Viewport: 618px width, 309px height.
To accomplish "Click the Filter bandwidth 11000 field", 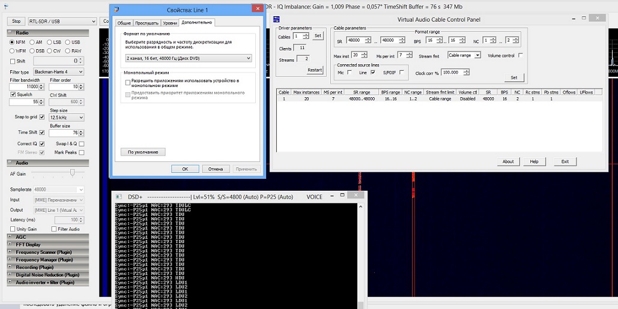I will tap(26, 86).
